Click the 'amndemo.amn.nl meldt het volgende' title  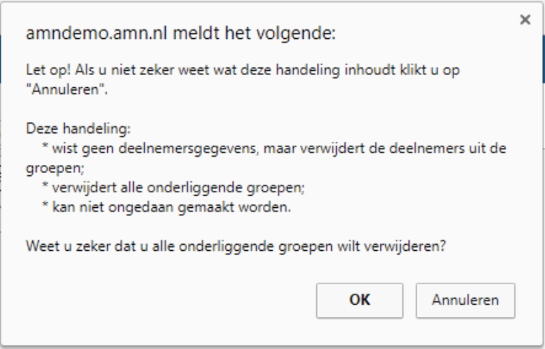tap(180, 35)
